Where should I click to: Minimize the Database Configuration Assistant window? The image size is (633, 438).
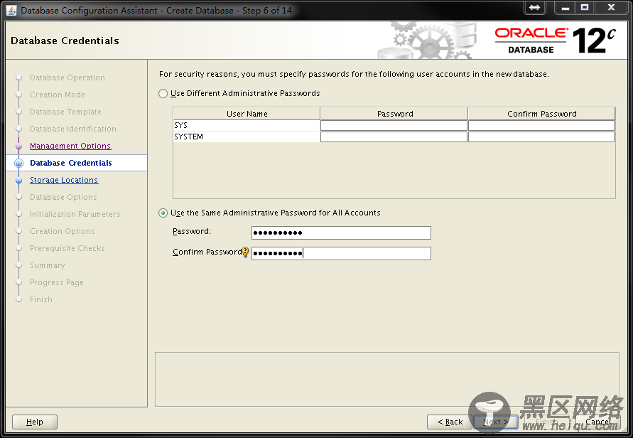click(x=566, y=8)
